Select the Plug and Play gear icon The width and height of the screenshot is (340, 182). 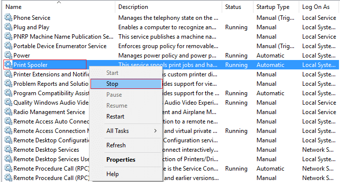click(8, 27)
